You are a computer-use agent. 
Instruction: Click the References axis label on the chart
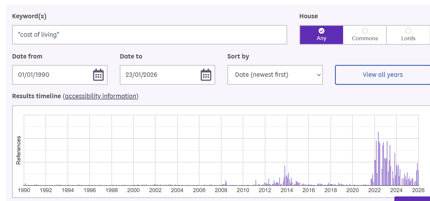[x=19, y=150]
